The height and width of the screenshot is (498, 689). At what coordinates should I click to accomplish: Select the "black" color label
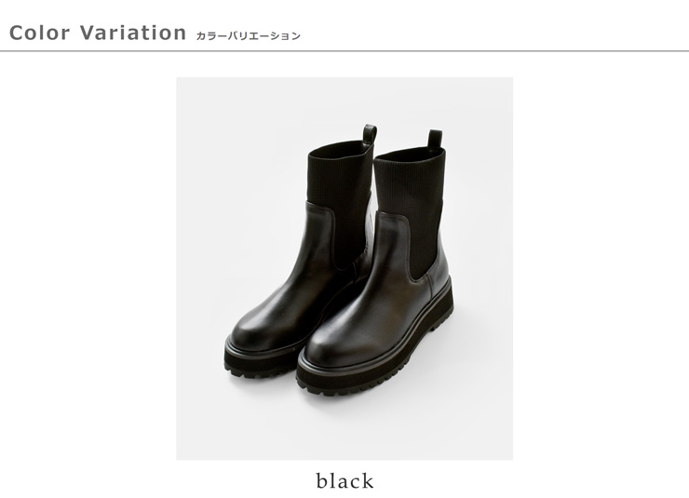tap(344, 481)
